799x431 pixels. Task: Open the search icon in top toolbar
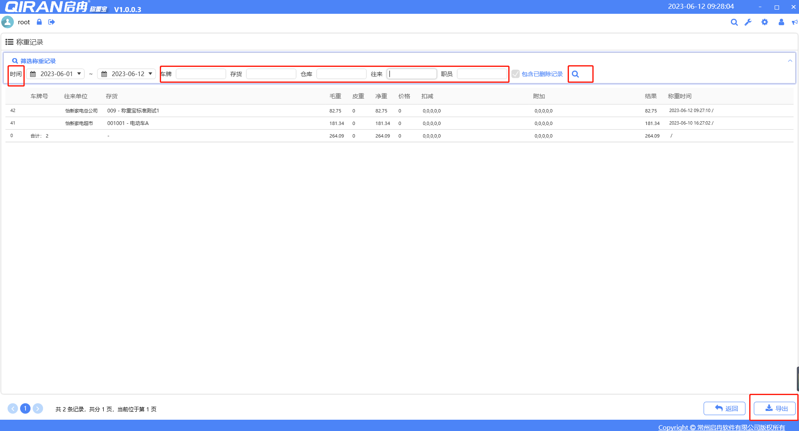(x=734, y=23)
